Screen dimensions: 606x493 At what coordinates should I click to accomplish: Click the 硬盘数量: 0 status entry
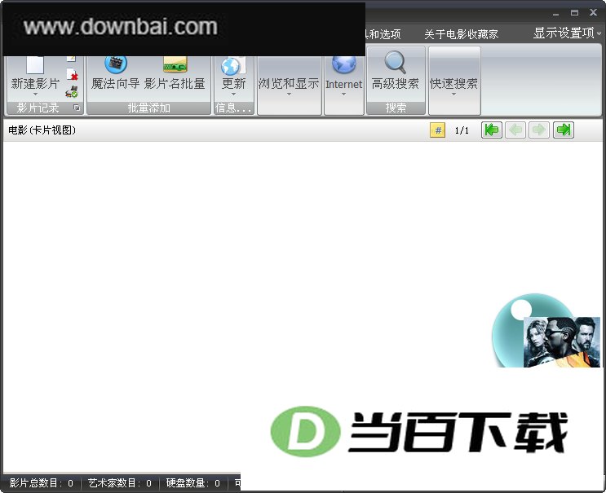point(193,483)
